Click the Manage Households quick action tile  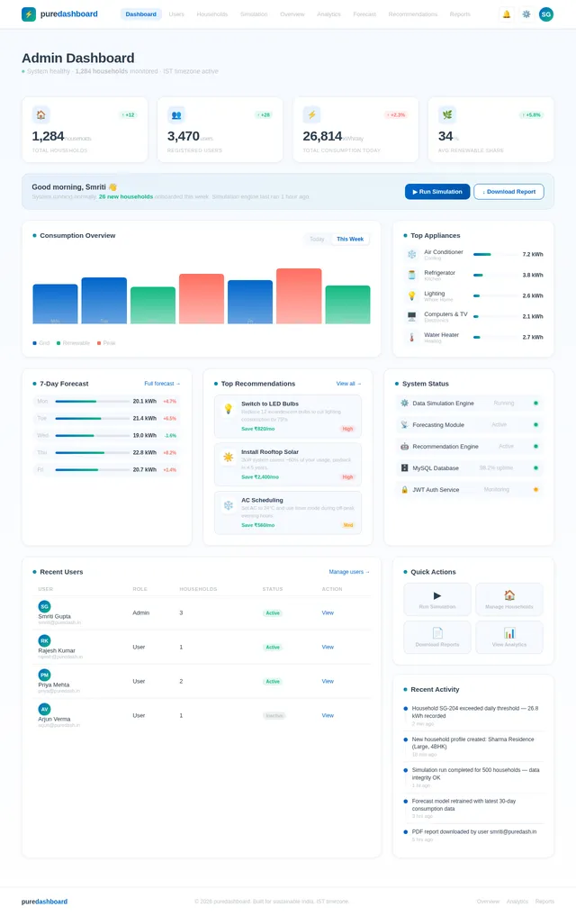coord(508,599)
